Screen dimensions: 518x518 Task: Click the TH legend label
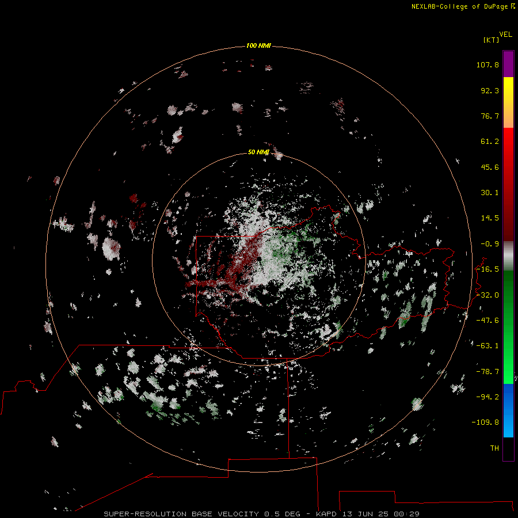(x=494, y=448)
